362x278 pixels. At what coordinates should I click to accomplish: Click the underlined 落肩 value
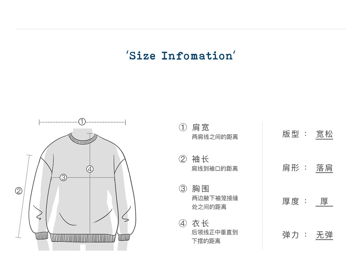[x=324, y=168]
